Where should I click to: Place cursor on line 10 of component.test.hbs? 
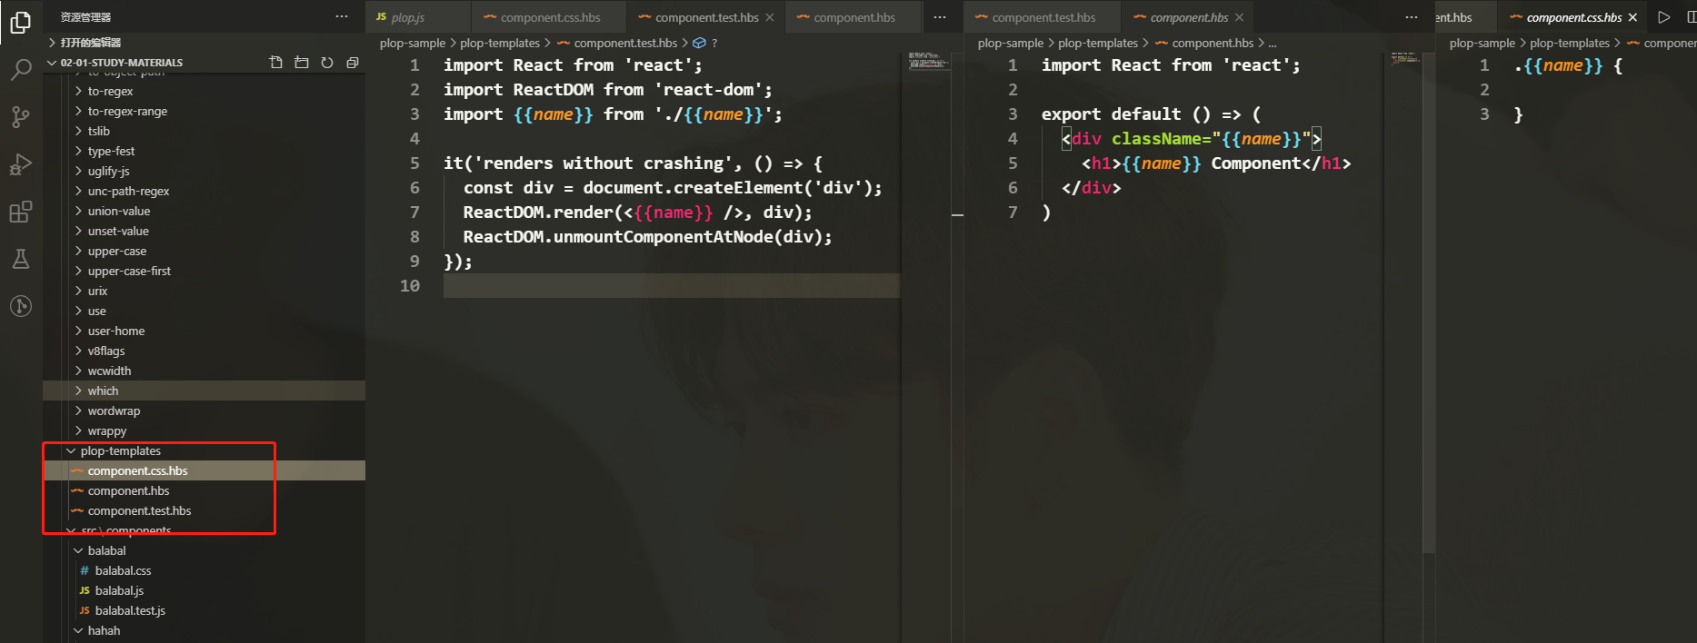click(x=671, y=285)
